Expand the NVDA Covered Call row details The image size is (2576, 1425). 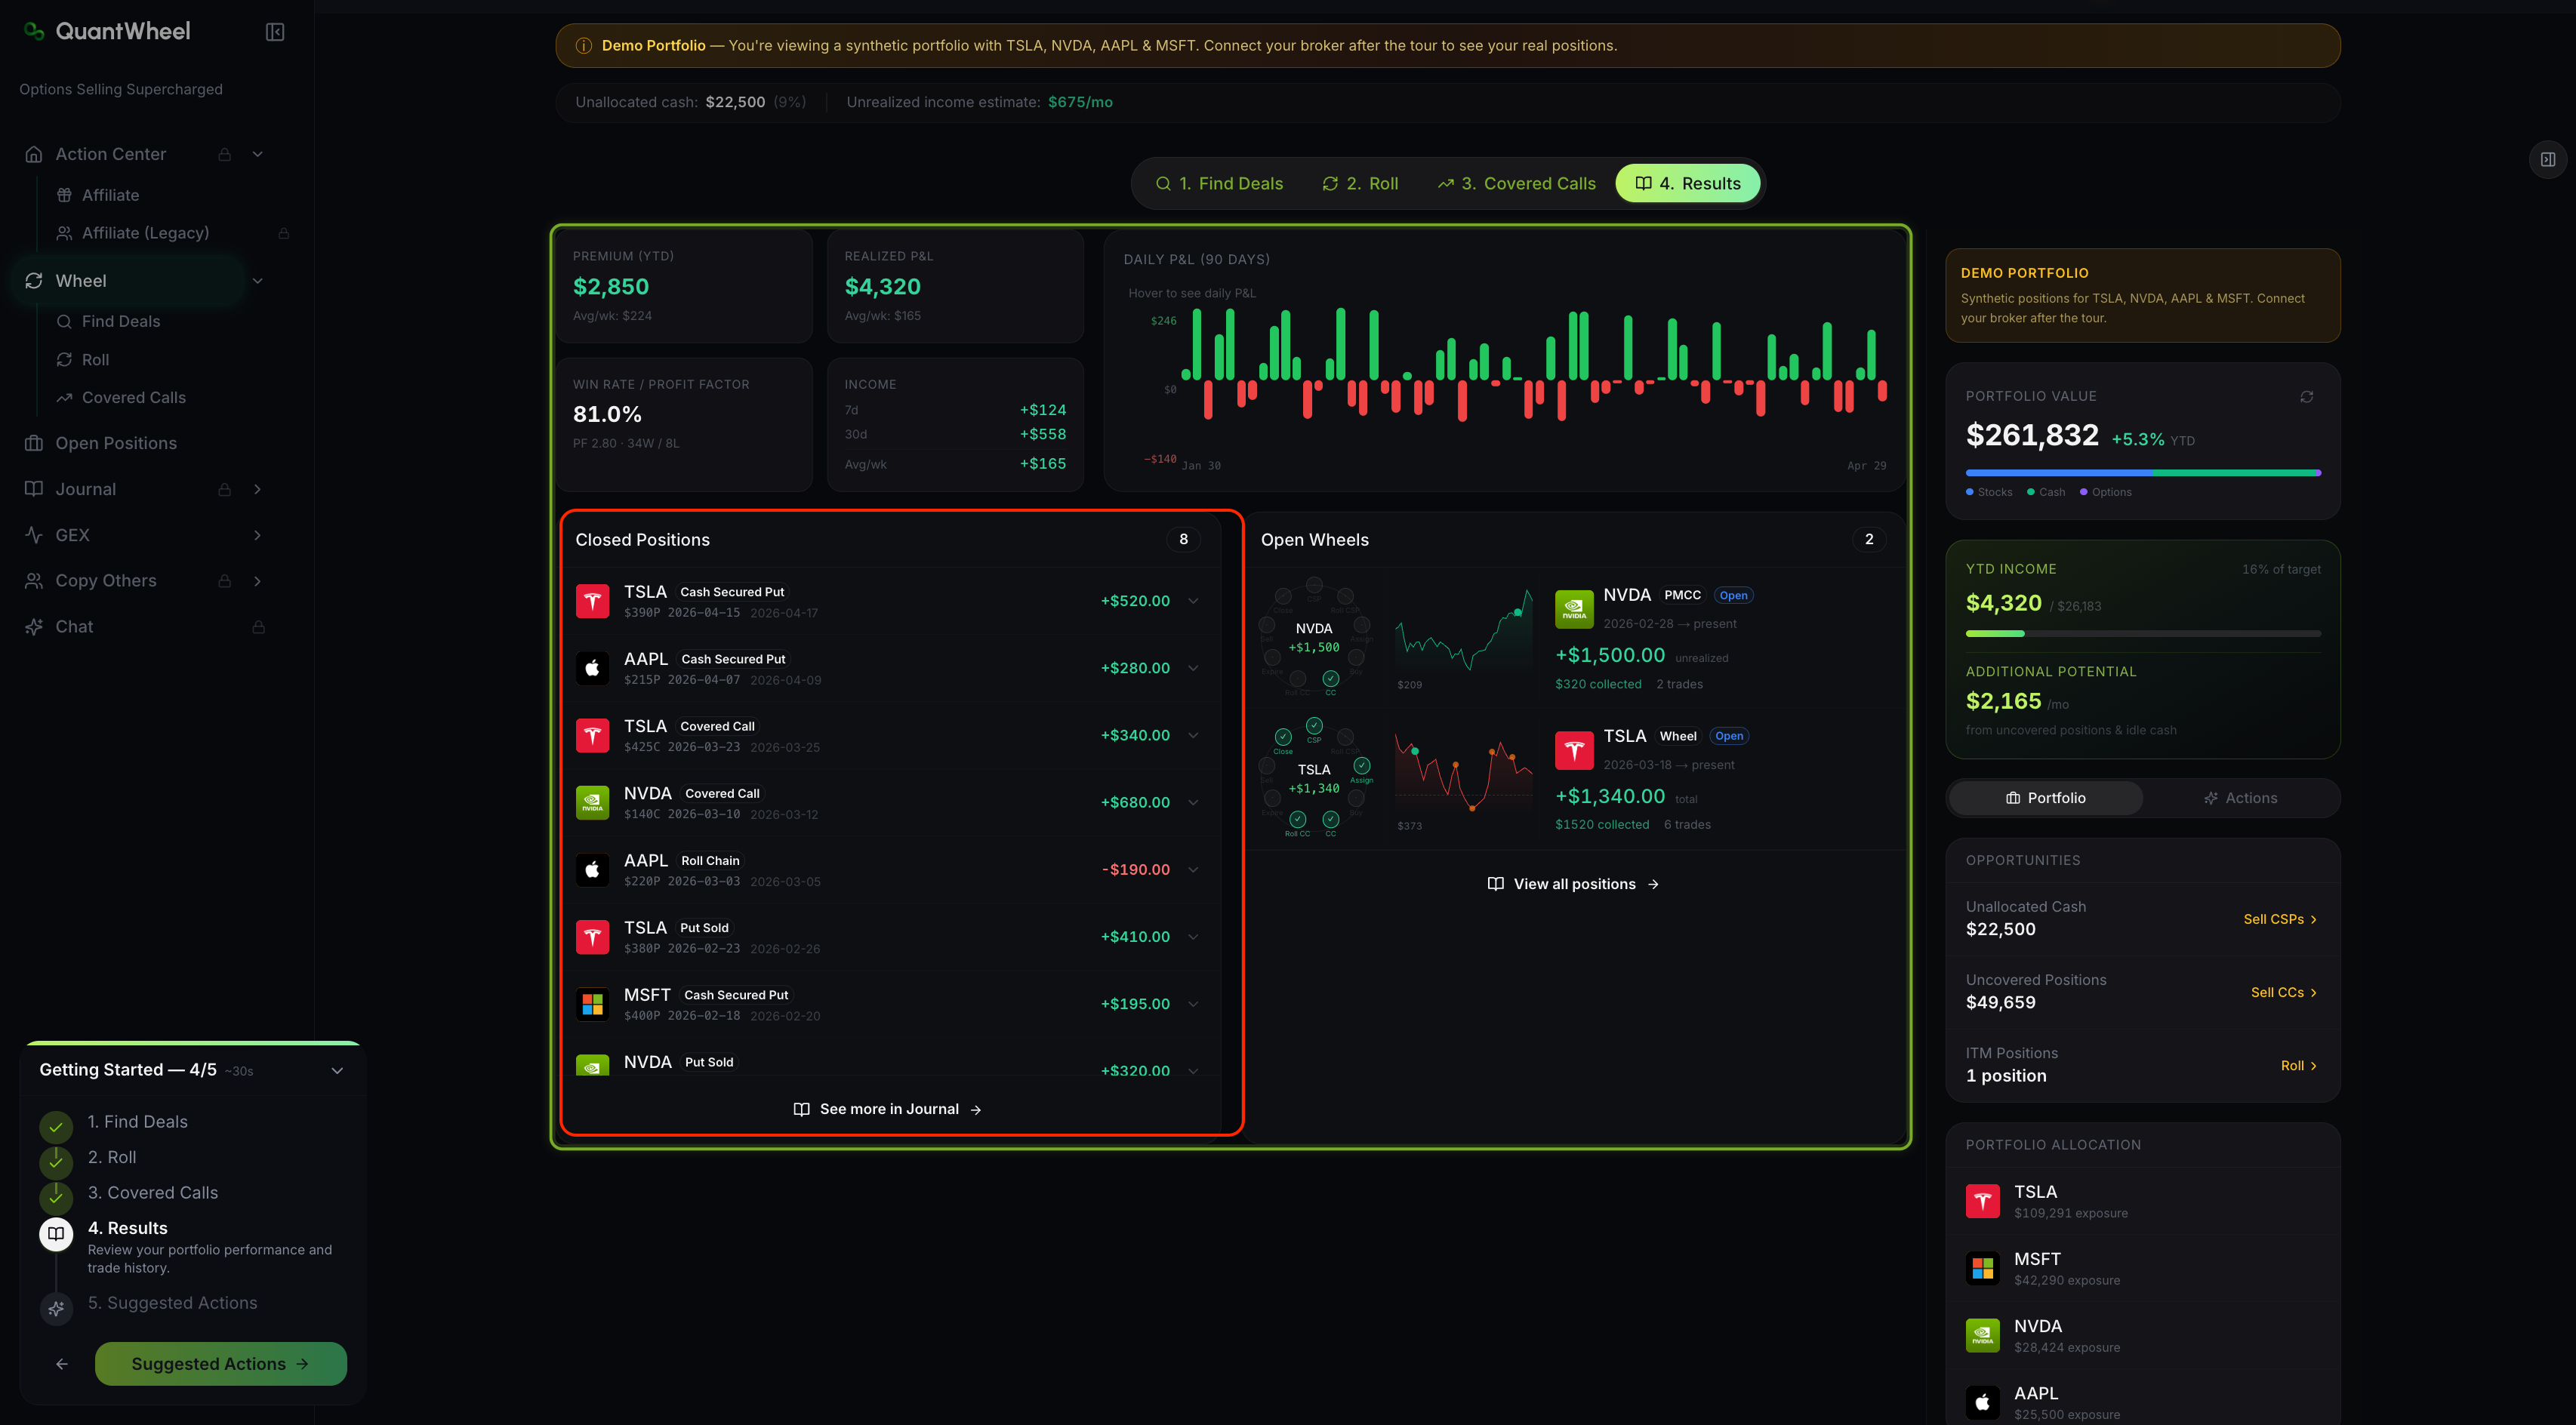(x=1193, y=803)
